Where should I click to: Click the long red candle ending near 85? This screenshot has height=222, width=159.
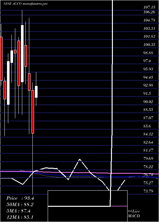(x=33, y=112)
